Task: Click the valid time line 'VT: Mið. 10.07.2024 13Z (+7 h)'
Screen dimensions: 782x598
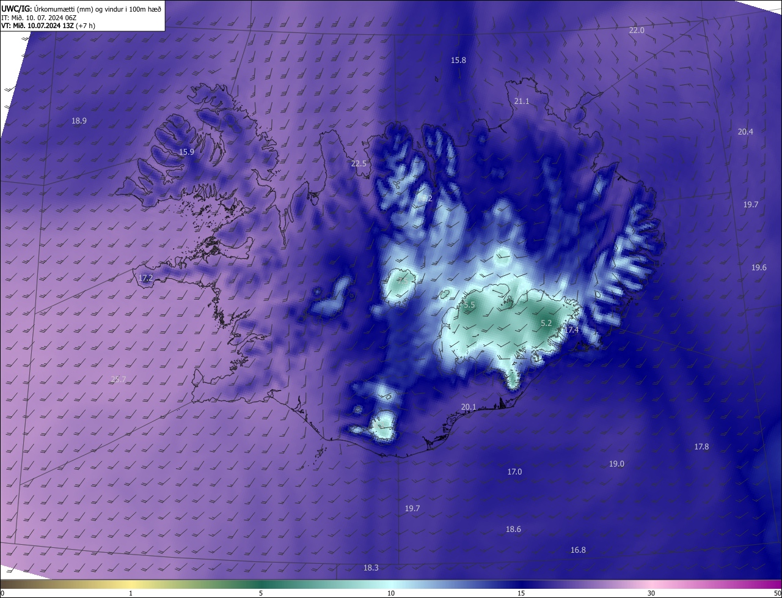Action: pyautogui.click(x=48, y=26)
